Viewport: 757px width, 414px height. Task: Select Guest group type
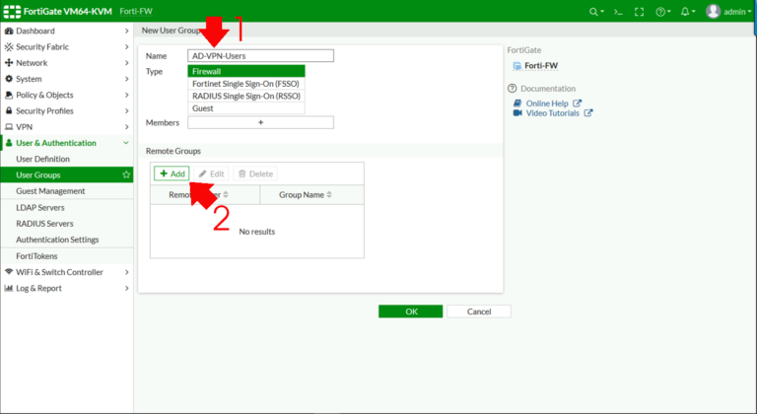point(246,108)
